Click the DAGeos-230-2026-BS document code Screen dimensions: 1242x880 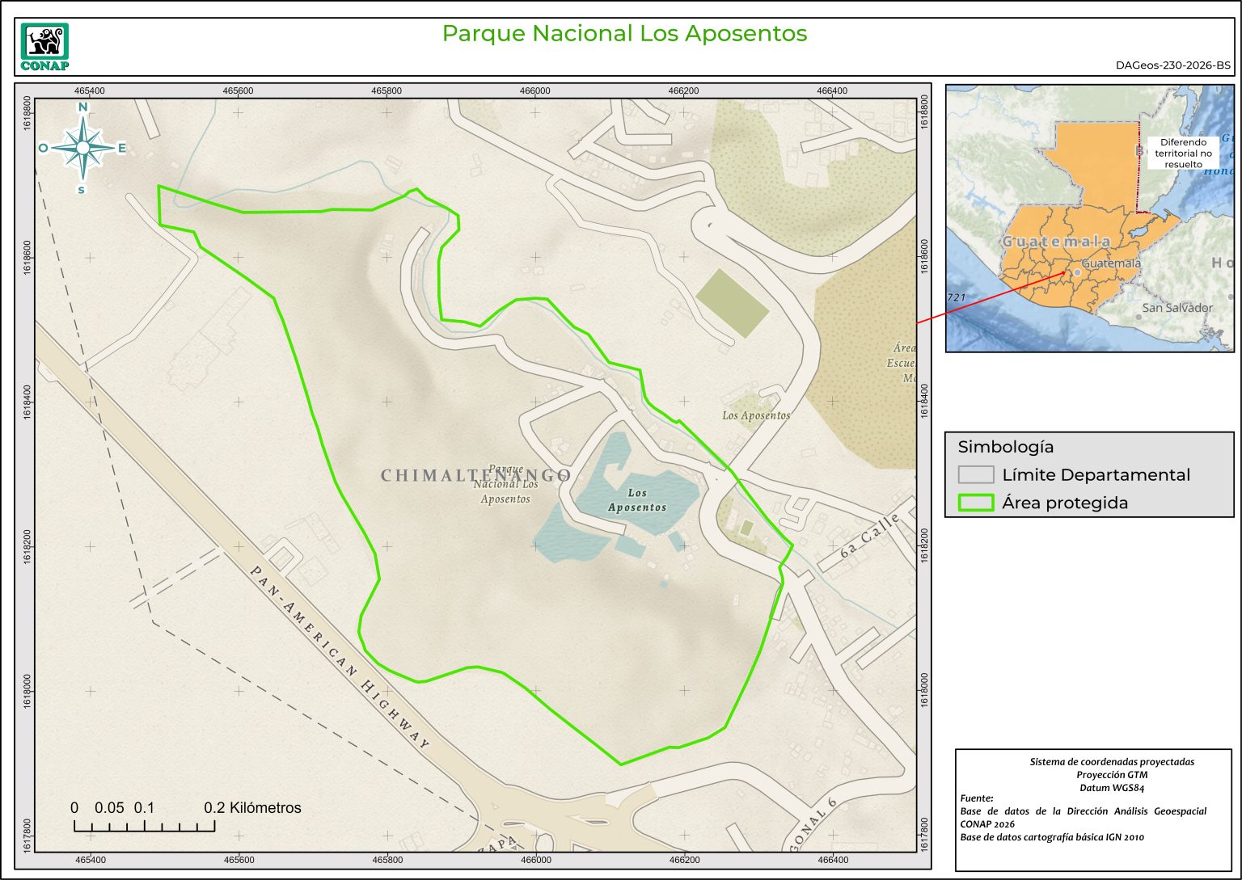pos(1172,65)
